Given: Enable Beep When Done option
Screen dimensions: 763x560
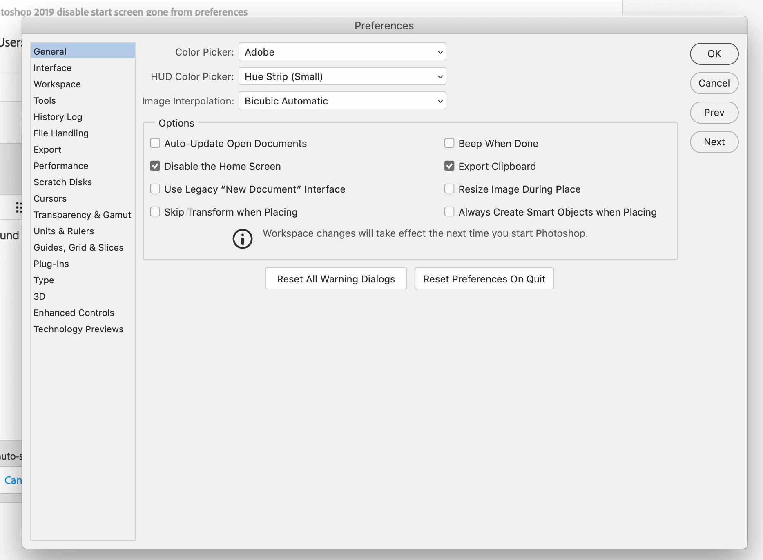Looking at the screenshot, I should pos(449,143).
